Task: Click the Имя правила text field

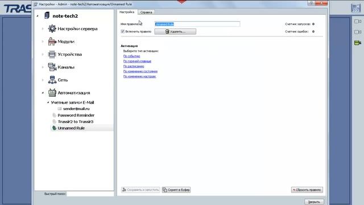Action: [197, 24]
